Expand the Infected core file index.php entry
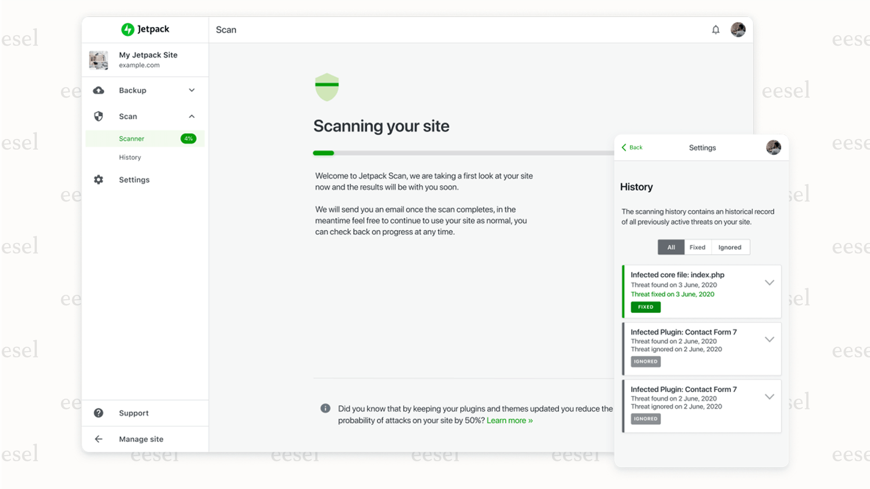 click(770, 283)
